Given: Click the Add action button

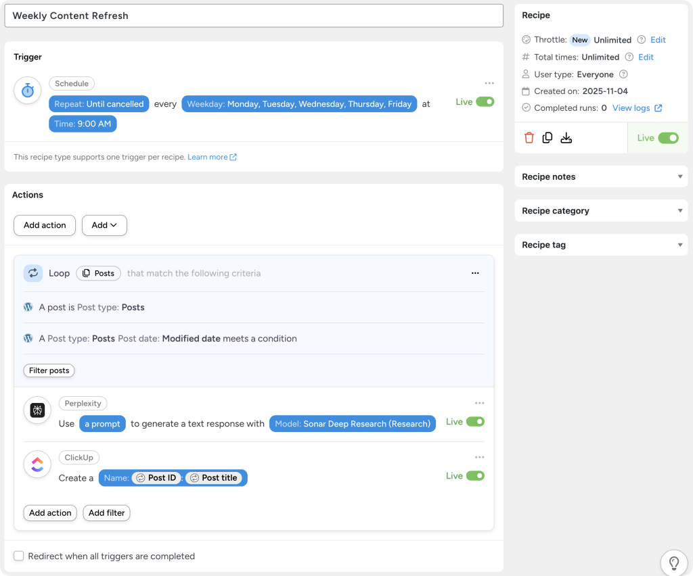Looking at the screenshot, I should (45, 225).
